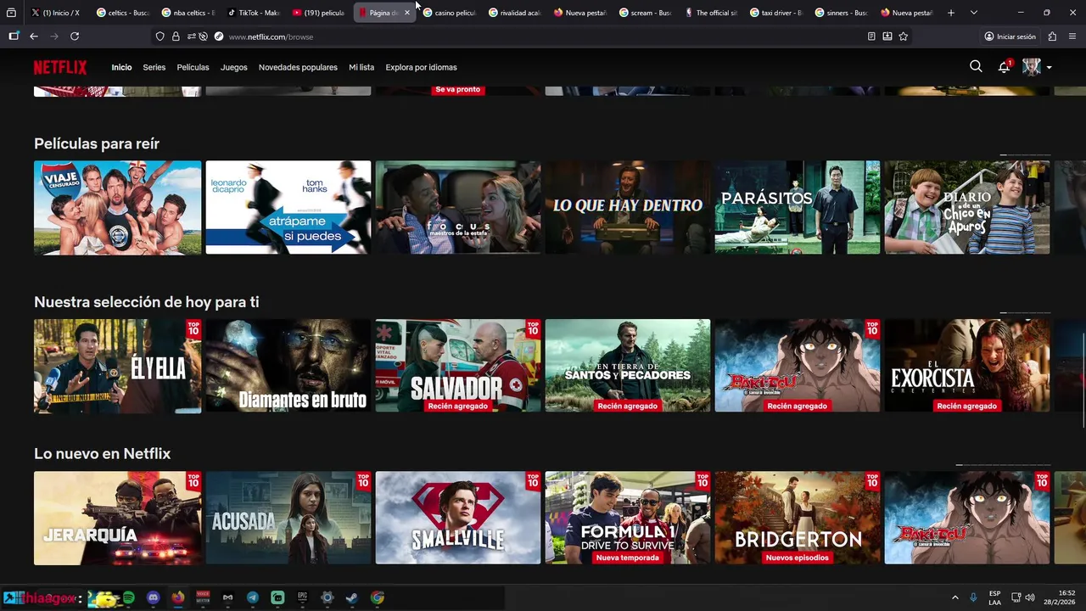Open the Él y Ella thumbnail

coord(118,366)
